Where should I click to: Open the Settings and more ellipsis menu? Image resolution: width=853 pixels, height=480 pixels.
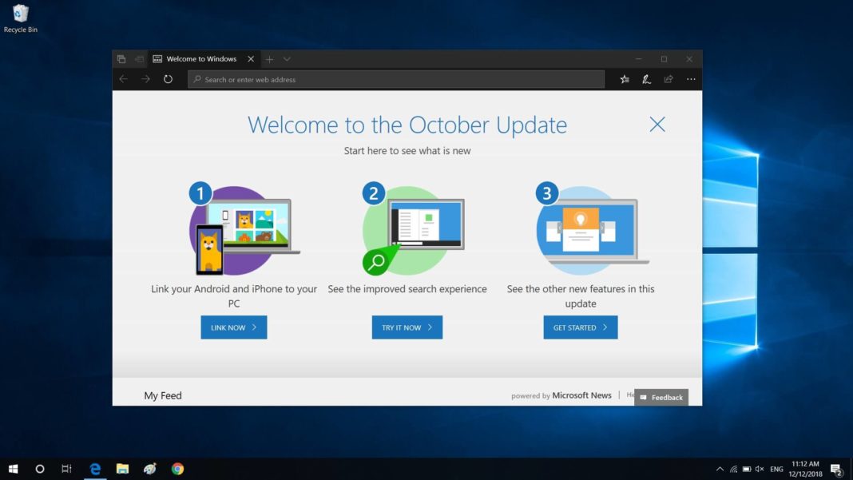[x=691, y=79]
